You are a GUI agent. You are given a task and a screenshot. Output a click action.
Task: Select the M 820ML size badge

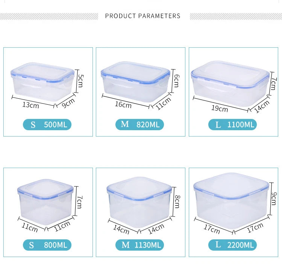tap(140, 124)
